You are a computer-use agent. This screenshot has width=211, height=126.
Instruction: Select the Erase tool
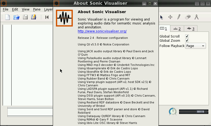tap(188, 17)
